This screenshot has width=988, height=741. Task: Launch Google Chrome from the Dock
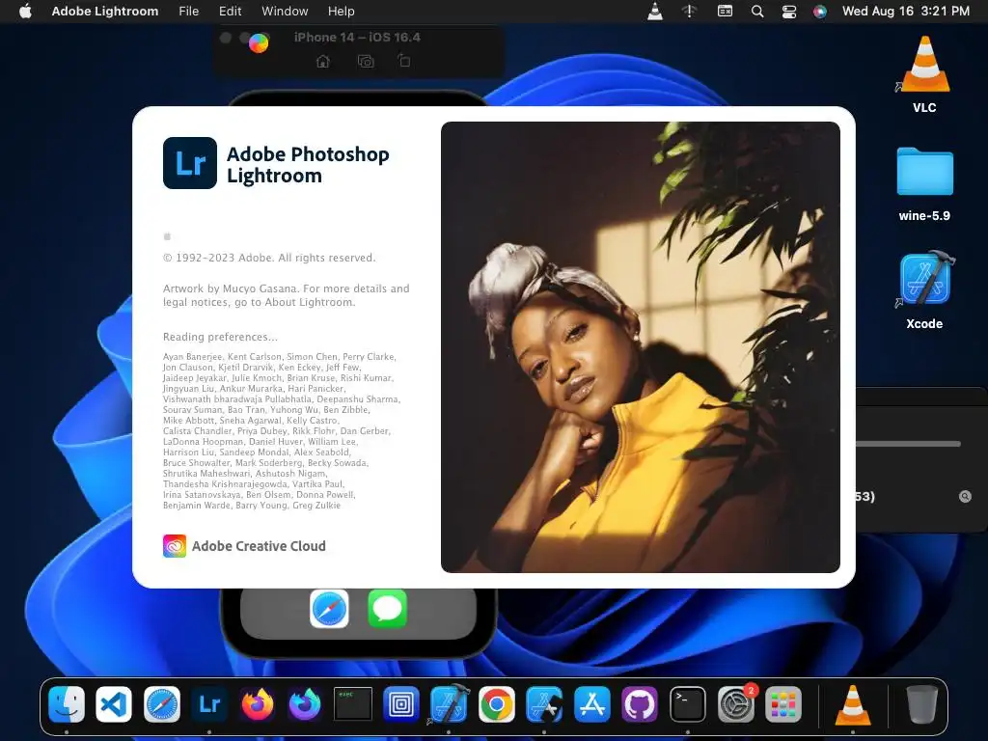click(x=497, y=703)
